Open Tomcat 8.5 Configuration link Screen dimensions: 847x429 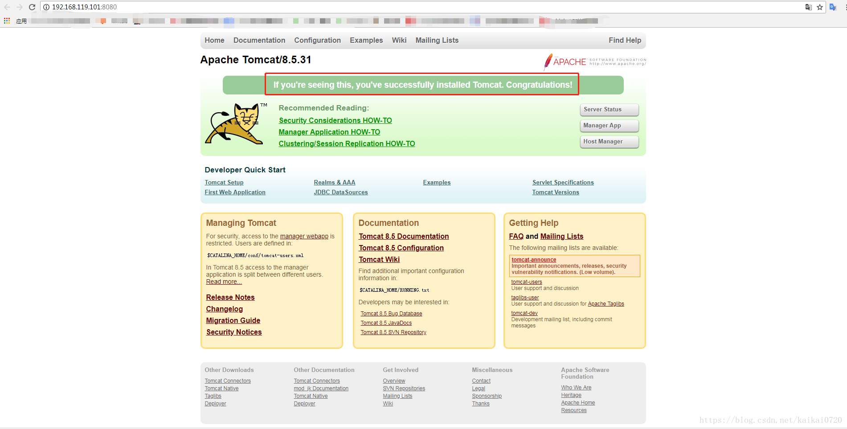pyautogui.click(x=401, y=248)
